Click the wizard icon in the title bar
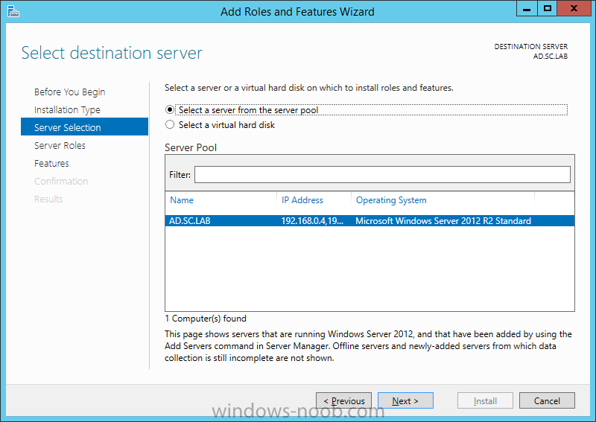 [13, 11]
